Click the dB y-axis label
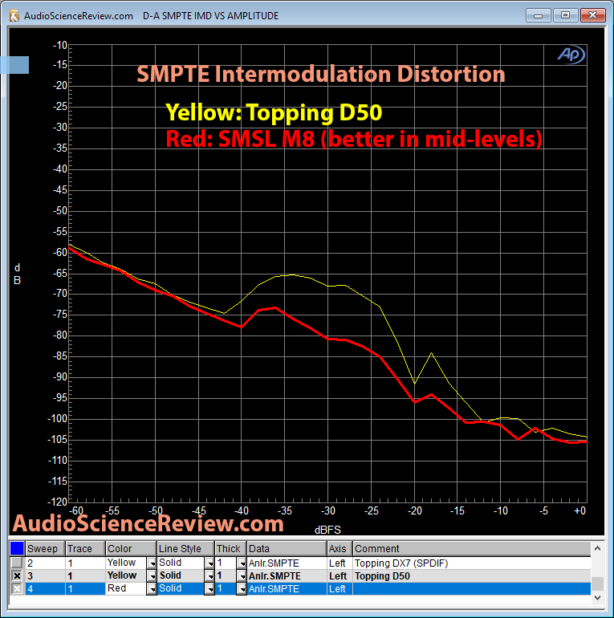Viewport: 614px width, 618px height. tap(18, 274)
